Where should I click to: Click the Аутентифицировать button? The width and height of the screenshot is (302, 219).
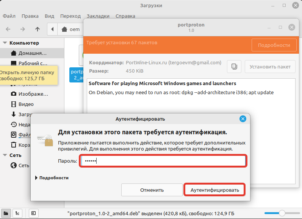click(214, 190)
